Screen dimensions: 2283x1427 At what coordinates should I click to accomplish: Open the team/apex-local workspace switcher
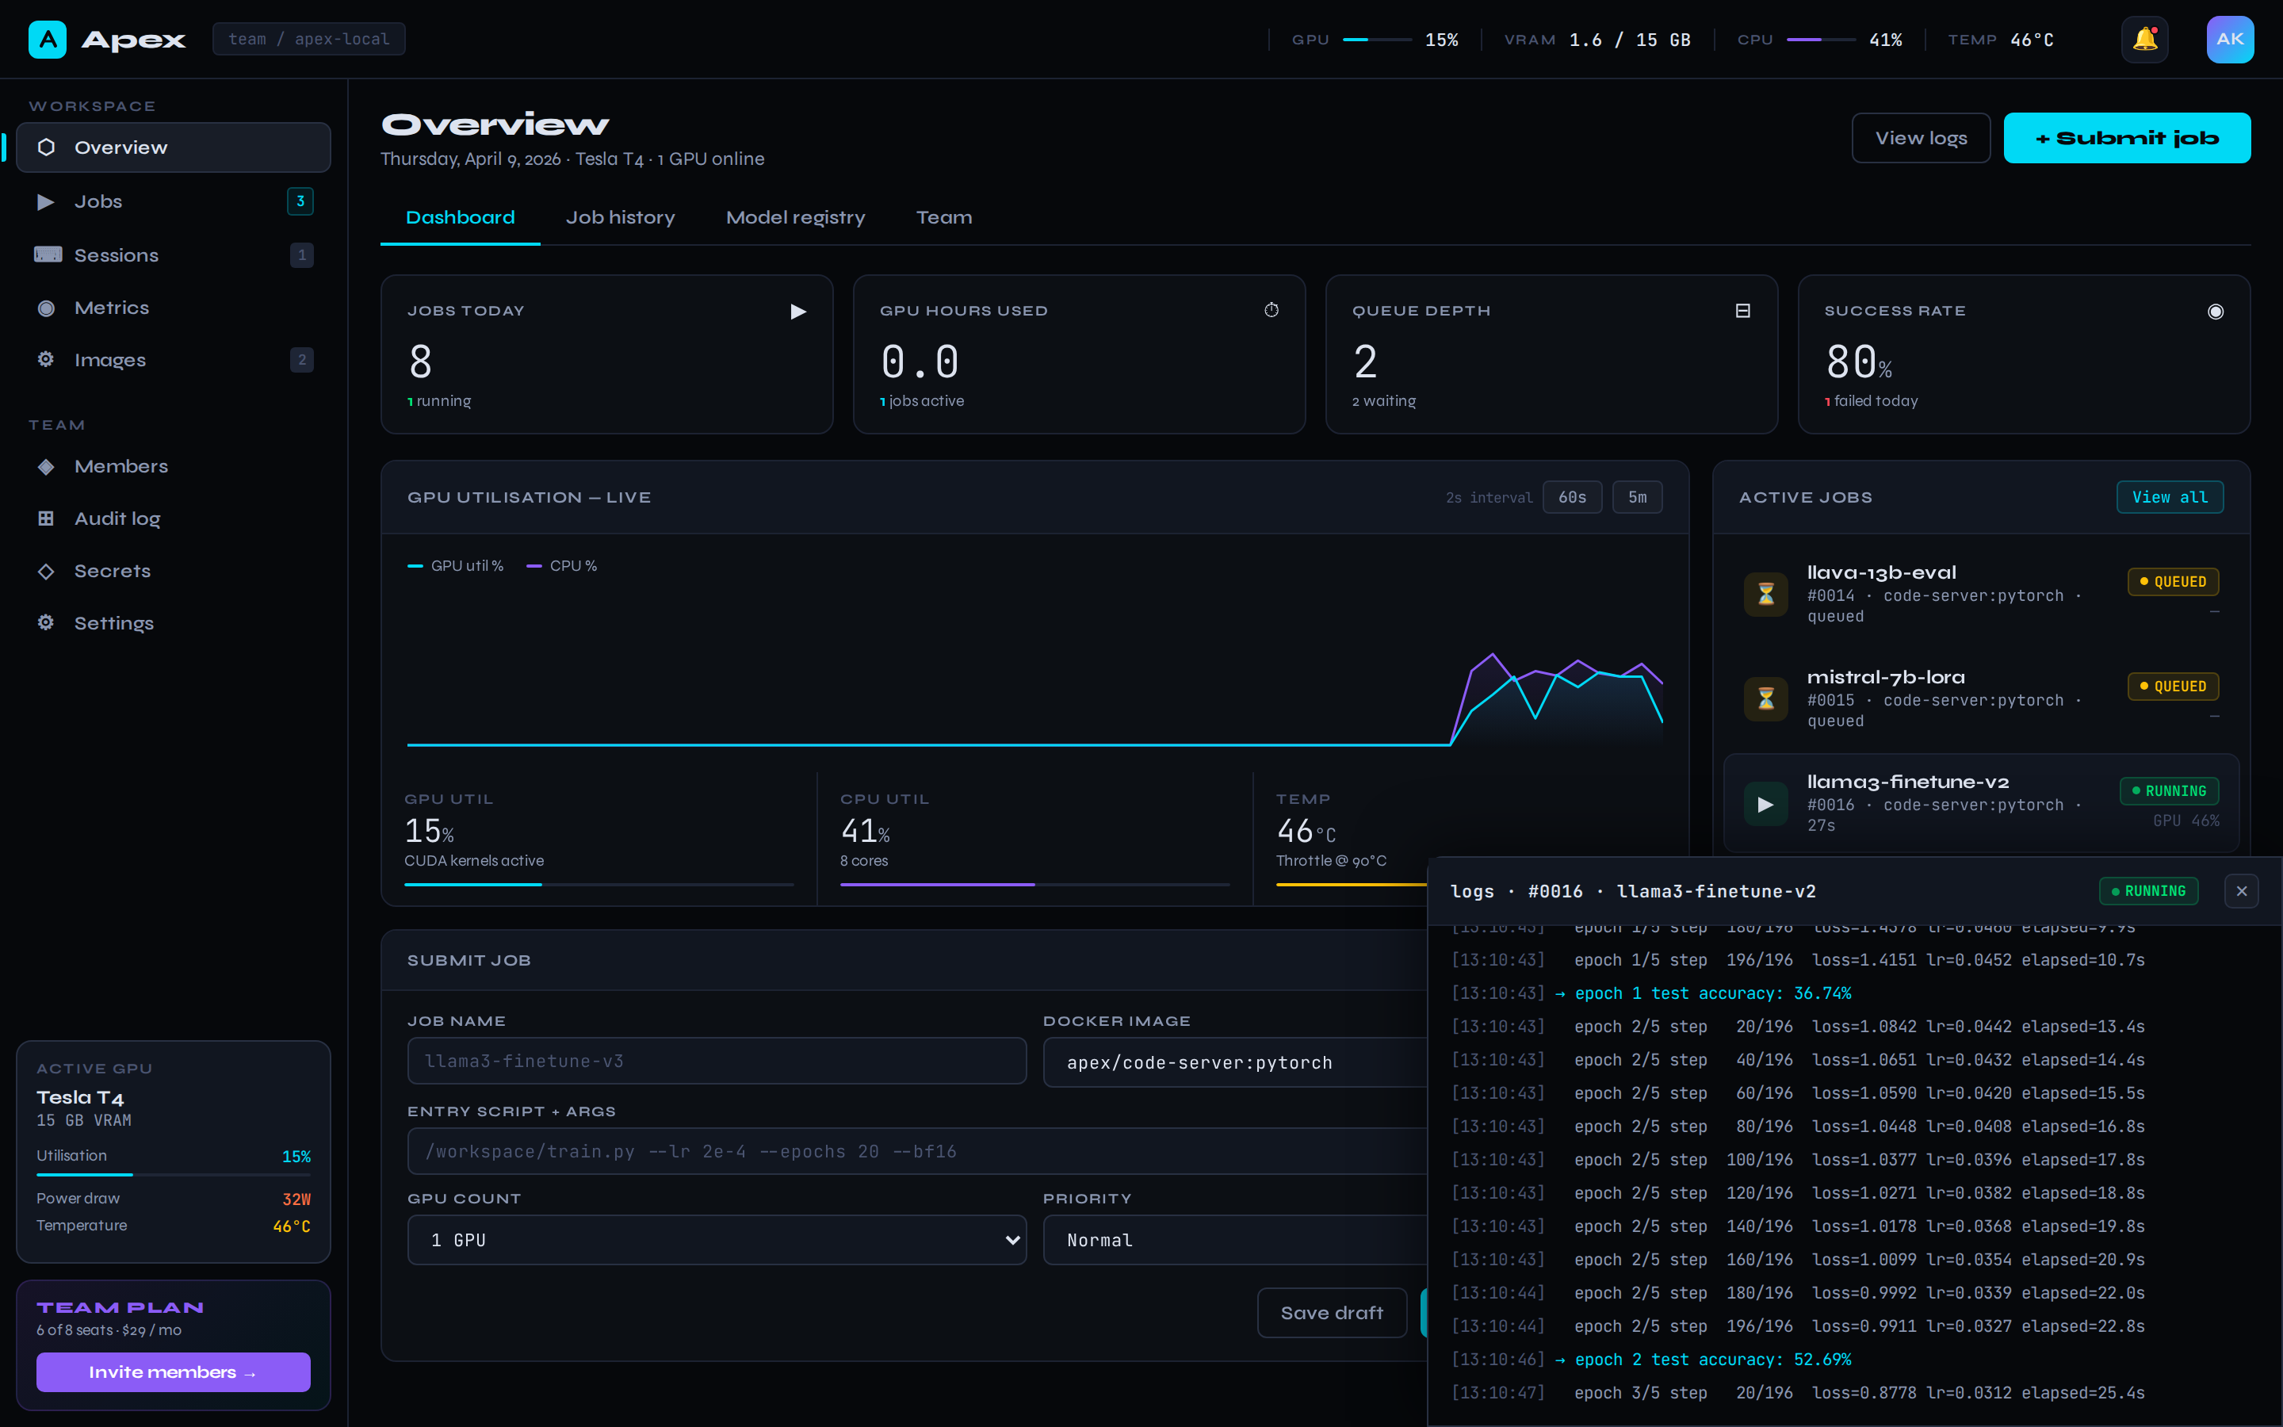coord(309,39)
